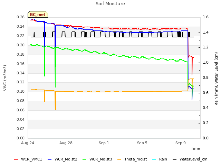The height and width of the screenshot is (166, 221).
Task: Click the 0.10 left axis value
Action: click(x=21, y=91)
